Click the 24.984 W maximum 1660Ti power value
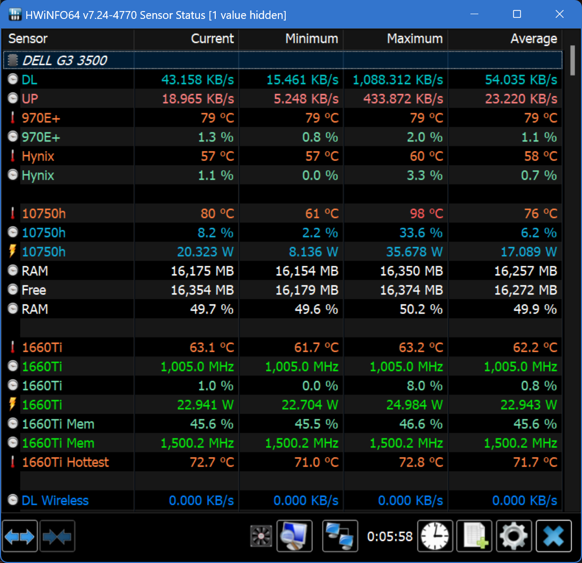Viewport: 582px width, 563px height. coord(415,405)
